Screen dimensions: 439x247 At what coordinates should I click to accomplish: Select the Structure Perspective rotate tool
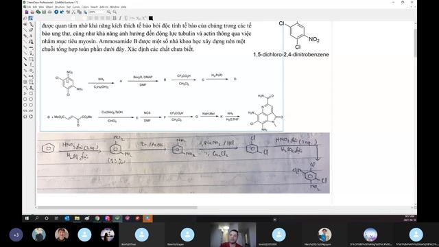(25, 25)
